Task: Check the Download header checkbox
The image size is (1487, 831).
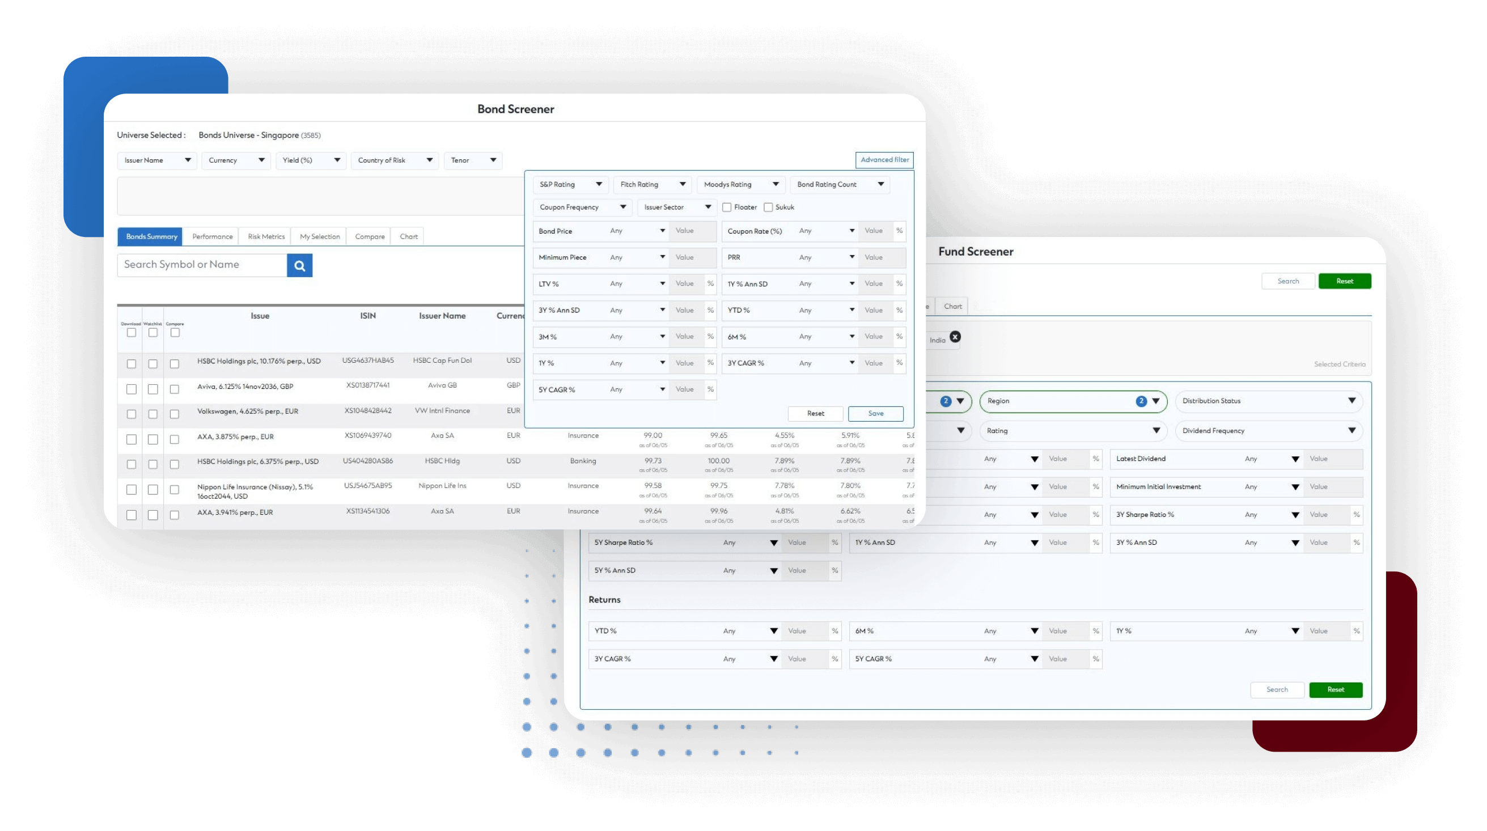Action: point(132,332)
